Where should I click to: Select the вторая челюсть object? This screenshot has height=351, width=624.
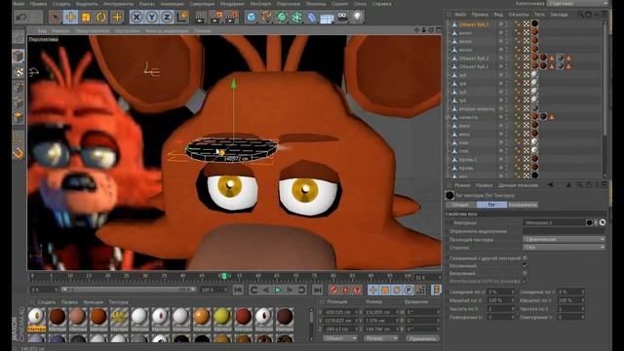tap(477, 108)
